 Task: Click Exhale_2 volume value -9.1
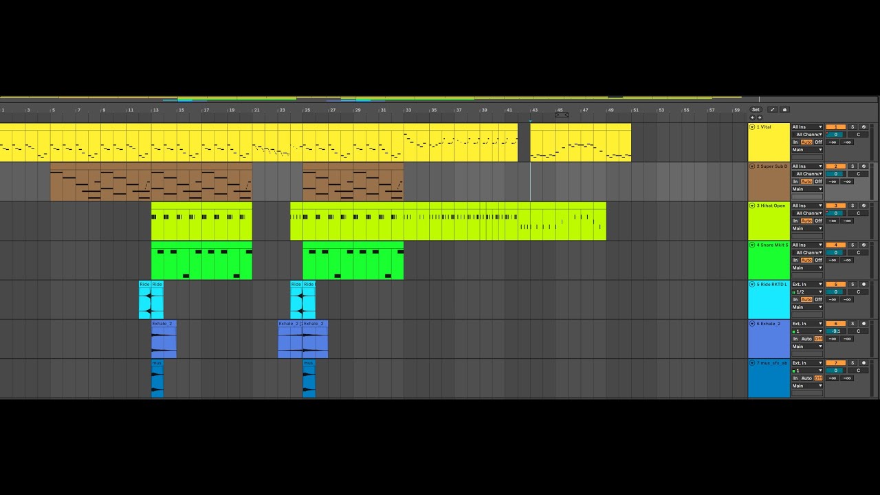pyautogui.click(x=836, y=331)
